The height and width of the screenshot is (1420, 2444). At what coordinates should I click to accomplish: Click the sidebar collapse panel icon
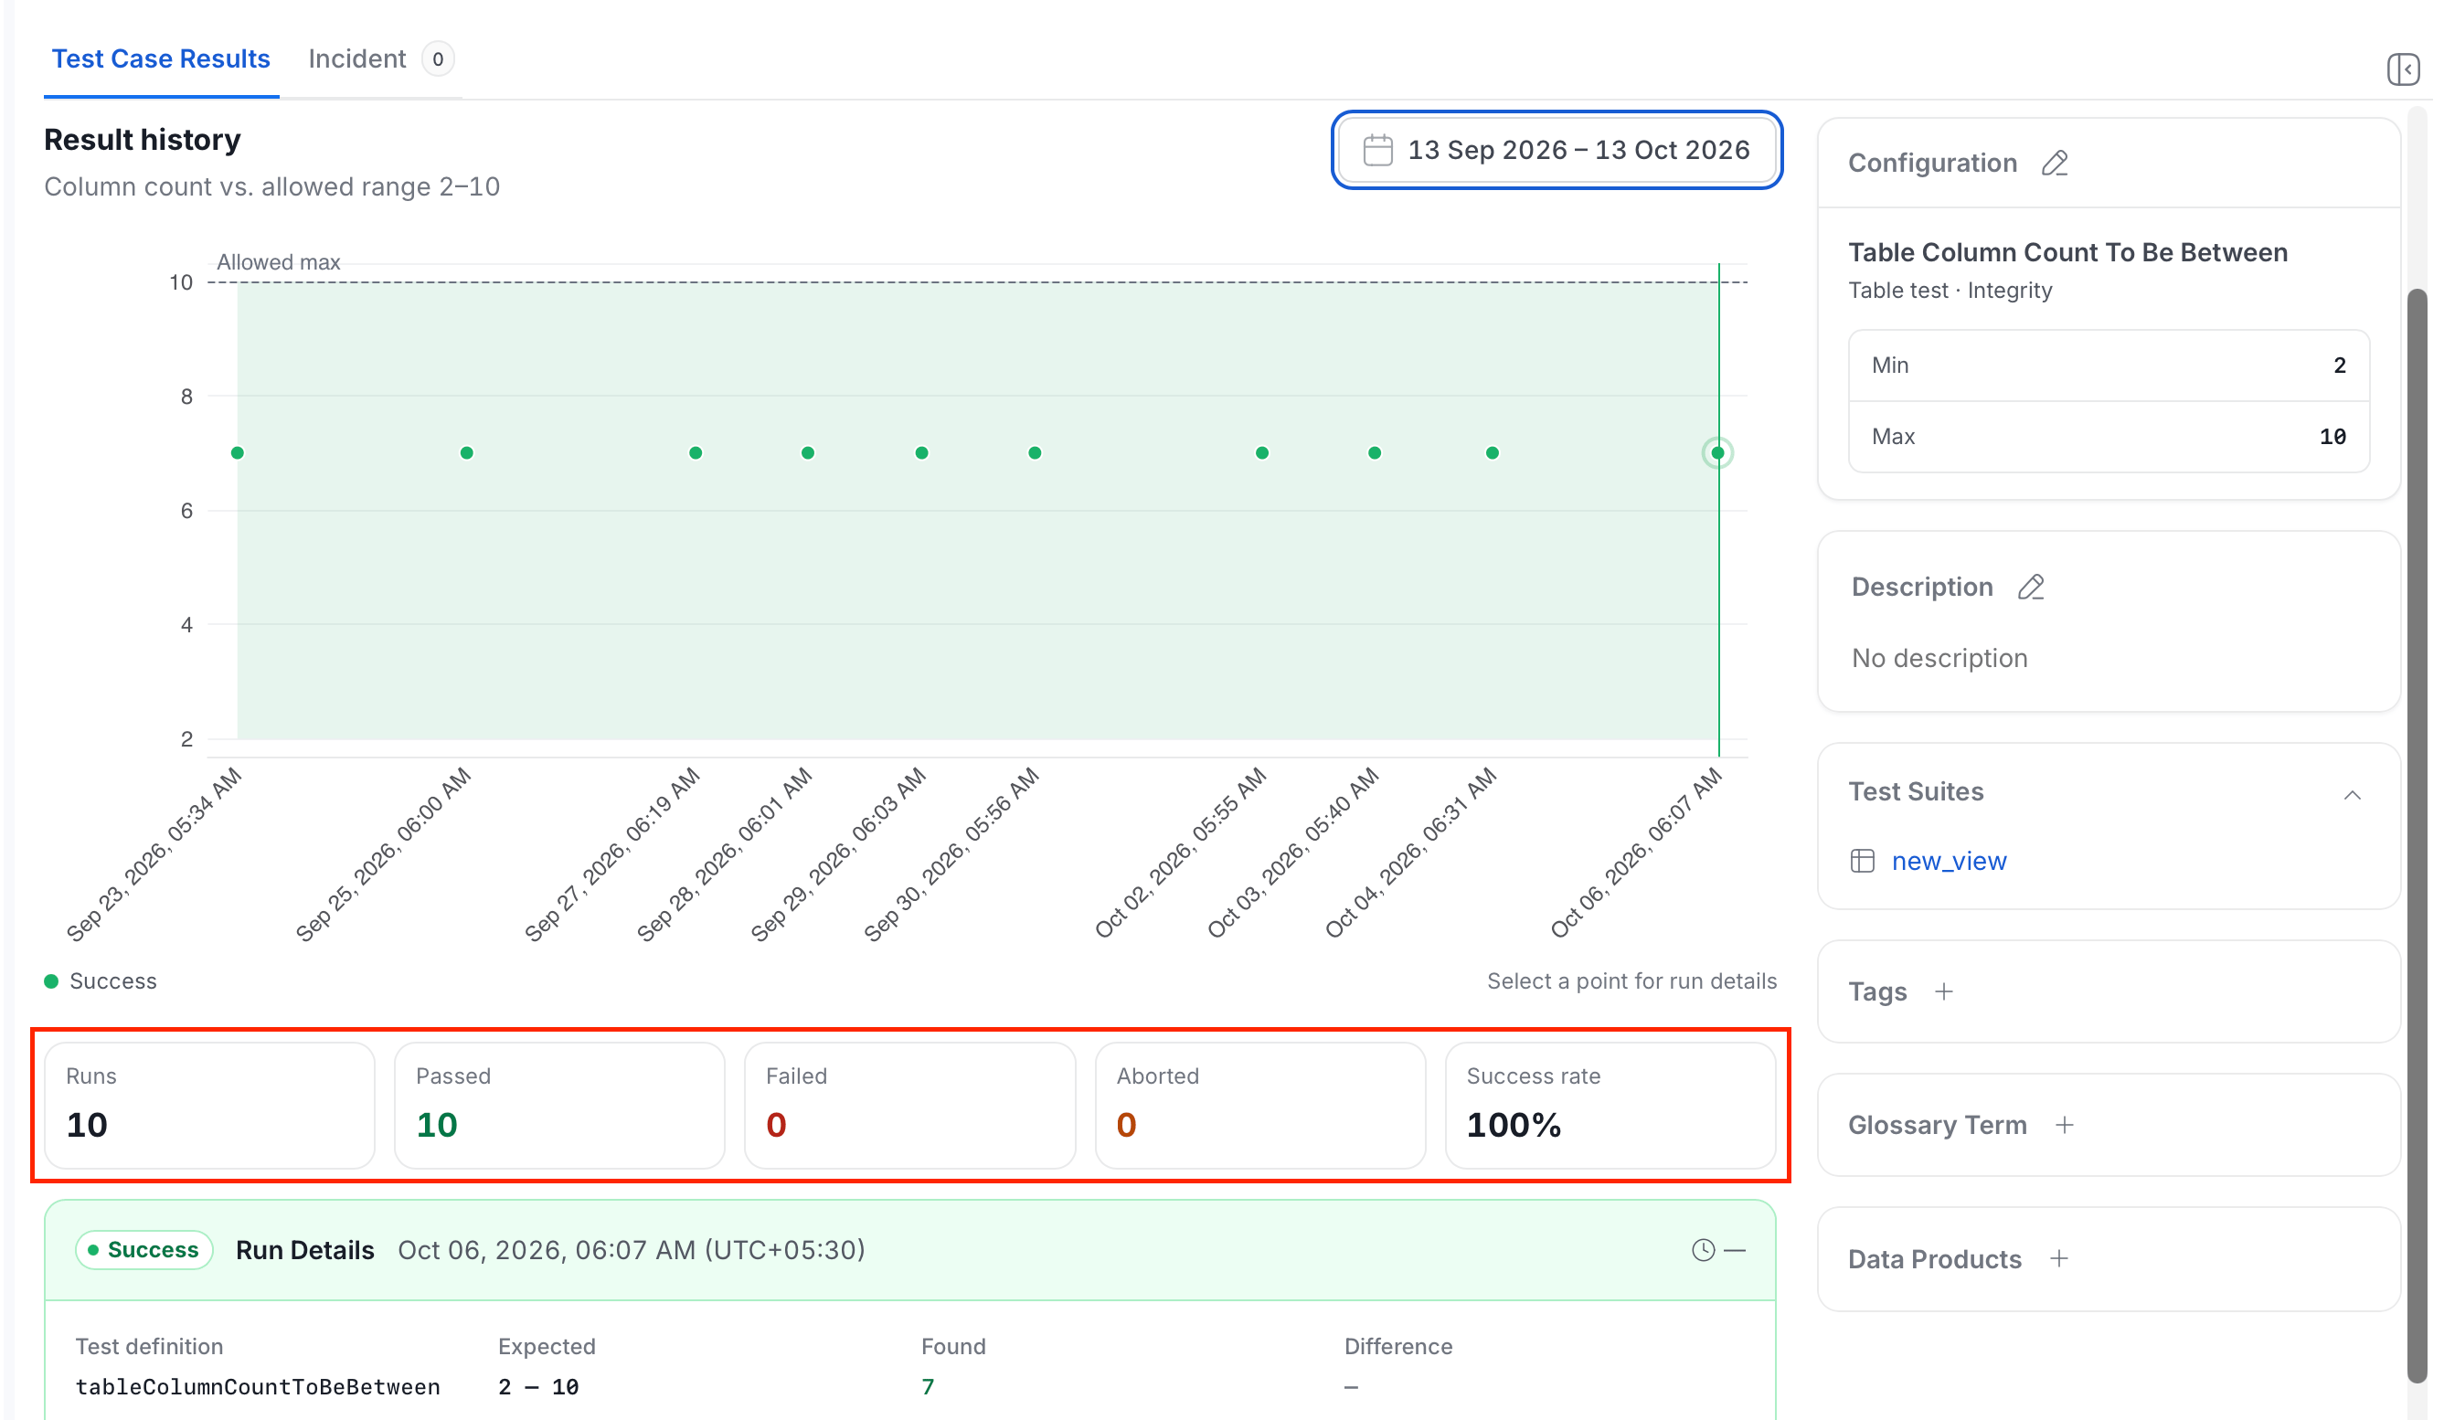pyautogui.click(x=2402, y=69)
